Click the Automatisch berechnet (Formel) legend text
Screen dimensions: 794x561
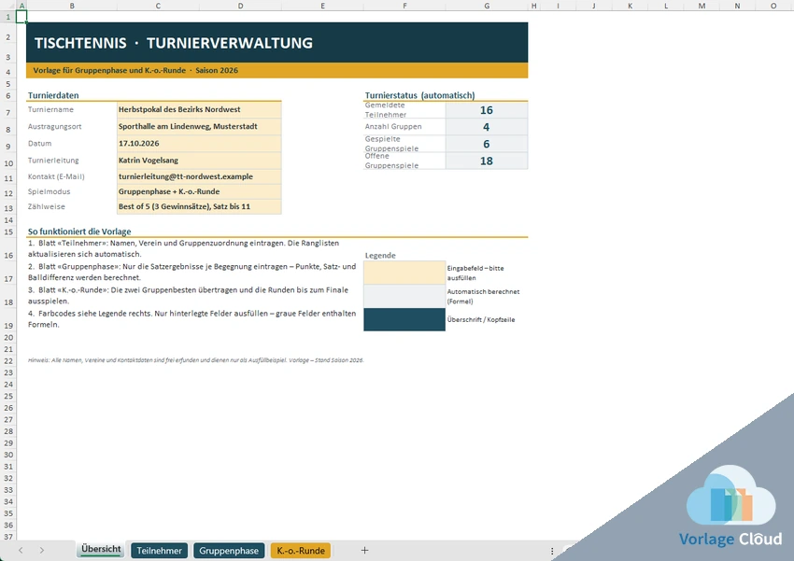pos(483,297)
